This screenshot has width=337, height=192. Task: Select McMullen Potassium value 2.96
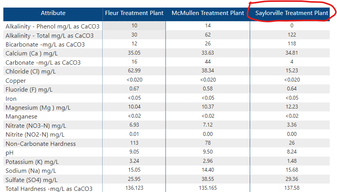tap(208, 161)
